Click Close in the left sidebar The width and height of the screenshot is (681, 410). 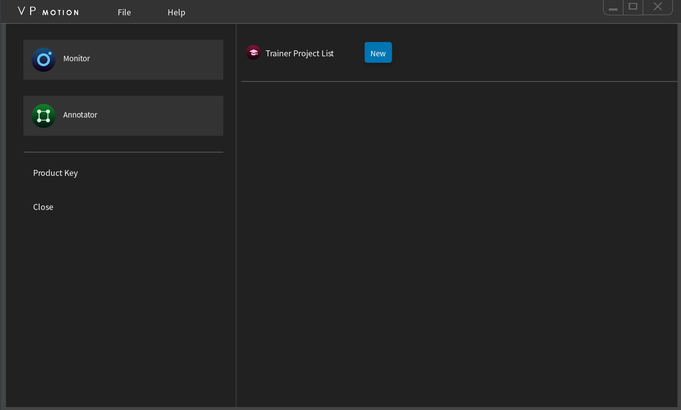pos(43,206)
